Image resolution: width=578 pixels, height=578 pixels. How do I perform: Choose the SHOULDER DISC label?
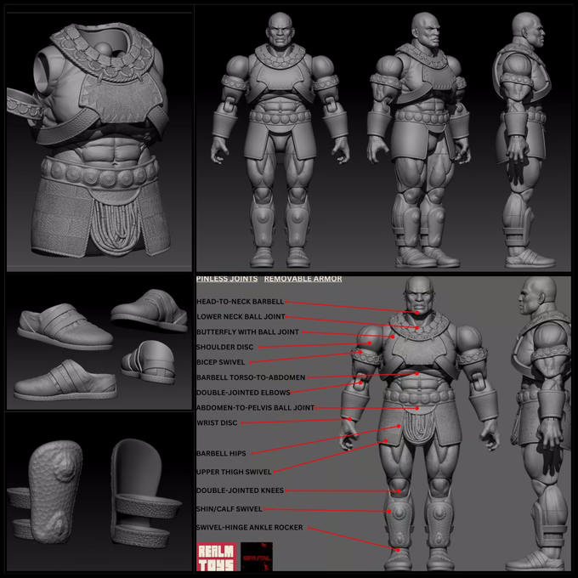tap(224, 348)
